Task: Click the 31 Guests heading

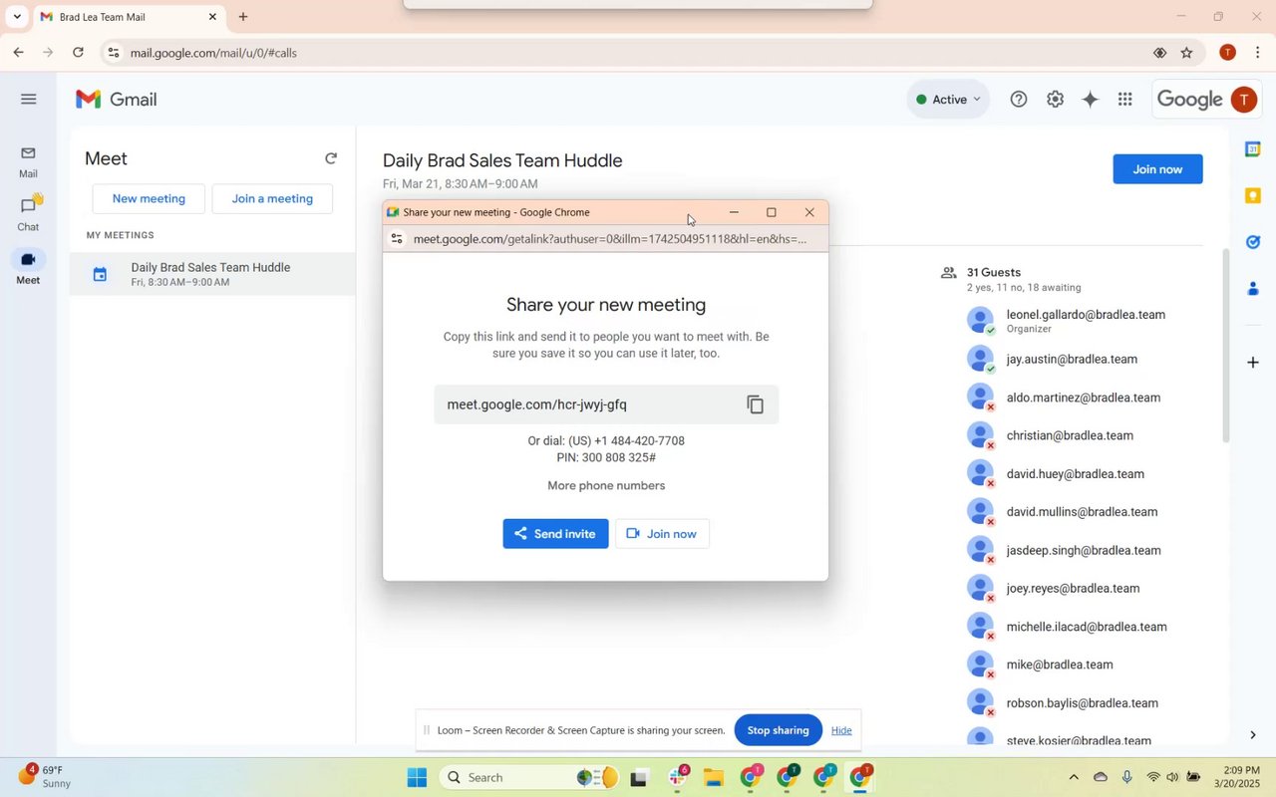Action: (x=994, y=272)
